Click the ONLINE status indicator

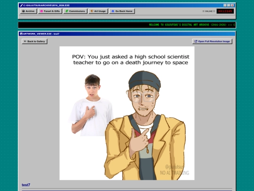tap(209, 11)
